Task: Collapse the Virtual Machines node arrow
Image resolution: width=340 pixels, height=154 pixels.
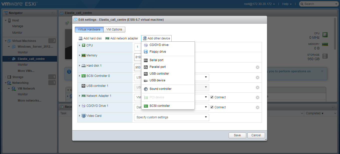Action: (6, 41)
